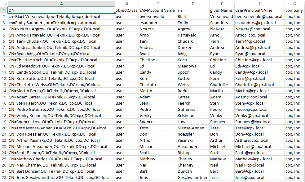Select the CN=Terri Chudzik DN cell
The height and width of the screenshot is (182, 305).
(x=61, y=41)
